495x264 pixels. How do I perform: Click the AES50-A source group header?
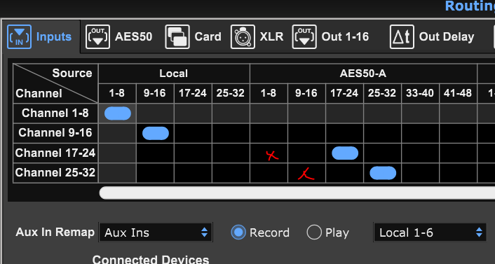click(363, 74)
